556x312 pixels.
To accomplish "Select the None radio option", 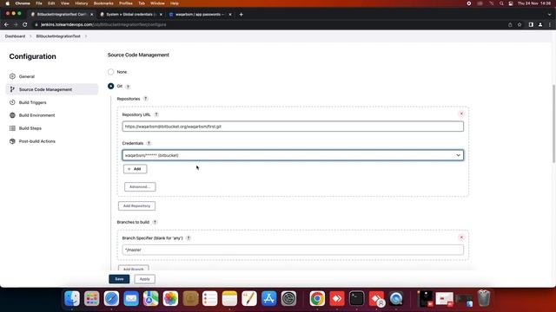I will 111,72.
